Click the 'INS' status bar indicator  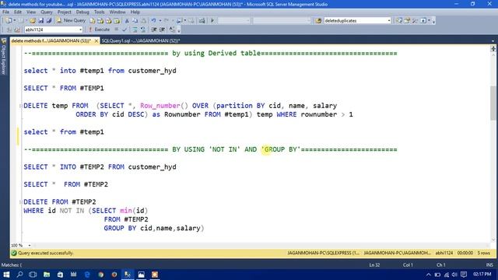coord(489,265)
